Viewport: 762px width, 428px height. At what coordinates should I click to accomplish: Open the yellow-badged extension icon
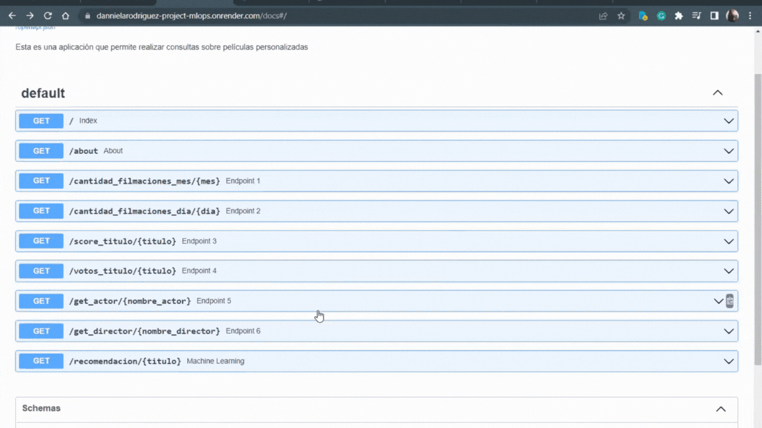tap(643, 16)
